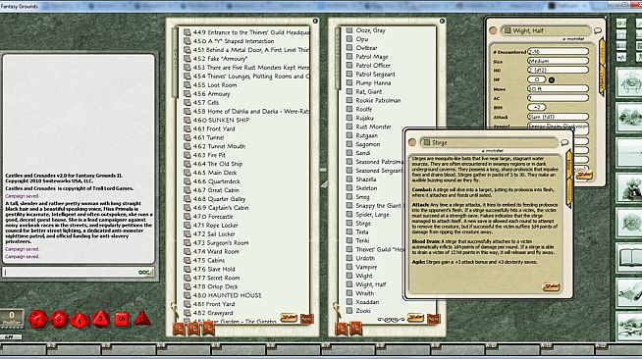Click the # Encountered field on Wight sheet

[x=558, y=52]
